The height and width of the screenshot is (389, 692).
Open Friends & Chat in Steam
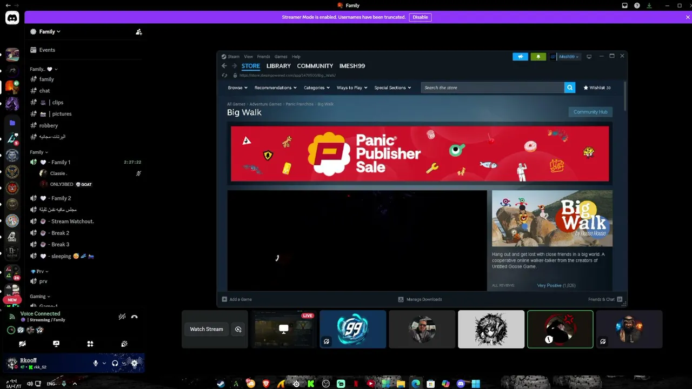point(605,299)
